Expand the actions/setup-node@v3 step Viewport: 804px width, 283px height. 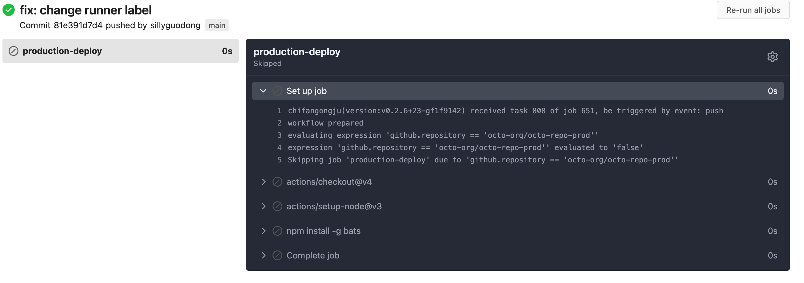(263, 206)
